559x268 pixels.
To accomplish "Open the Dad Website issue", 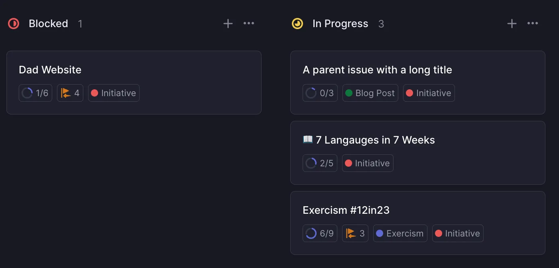I will 50,70.
